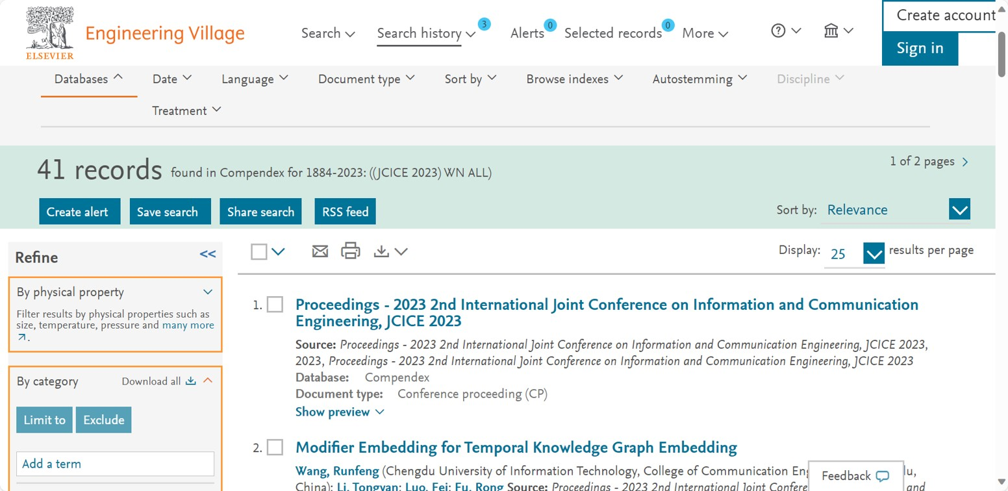Open the Search history menu
This screenshot has height=491, width=1008.
(x=426, y=33)
